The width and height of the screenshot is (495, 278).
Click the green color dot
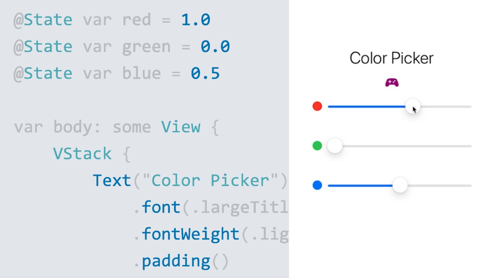coord(317,146)
